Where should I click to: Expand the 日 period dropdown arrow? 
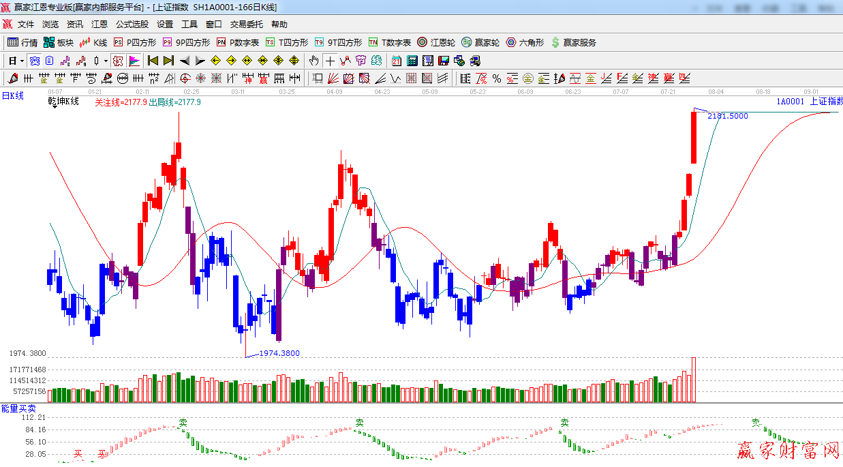coord(22,61)
